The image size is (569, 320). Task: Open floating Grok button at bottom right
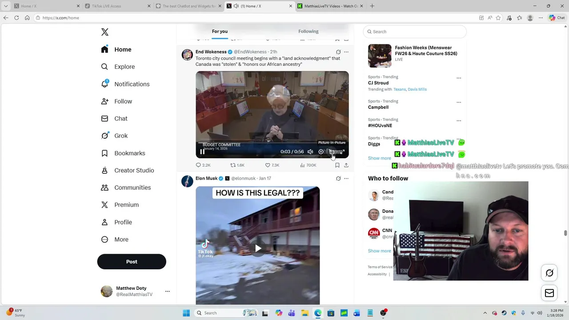click(549, 273)
